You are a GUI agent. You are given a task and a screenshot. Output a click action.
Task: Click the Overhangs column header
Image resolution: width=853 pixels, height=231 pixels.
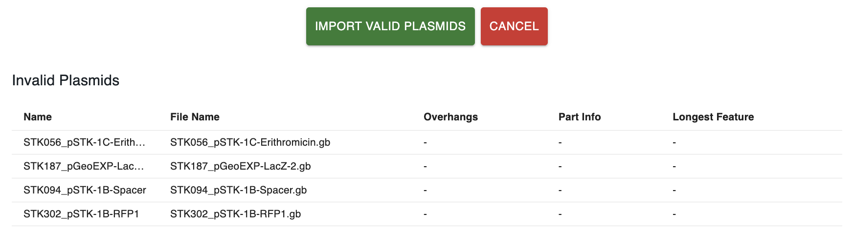click(450, 117)
